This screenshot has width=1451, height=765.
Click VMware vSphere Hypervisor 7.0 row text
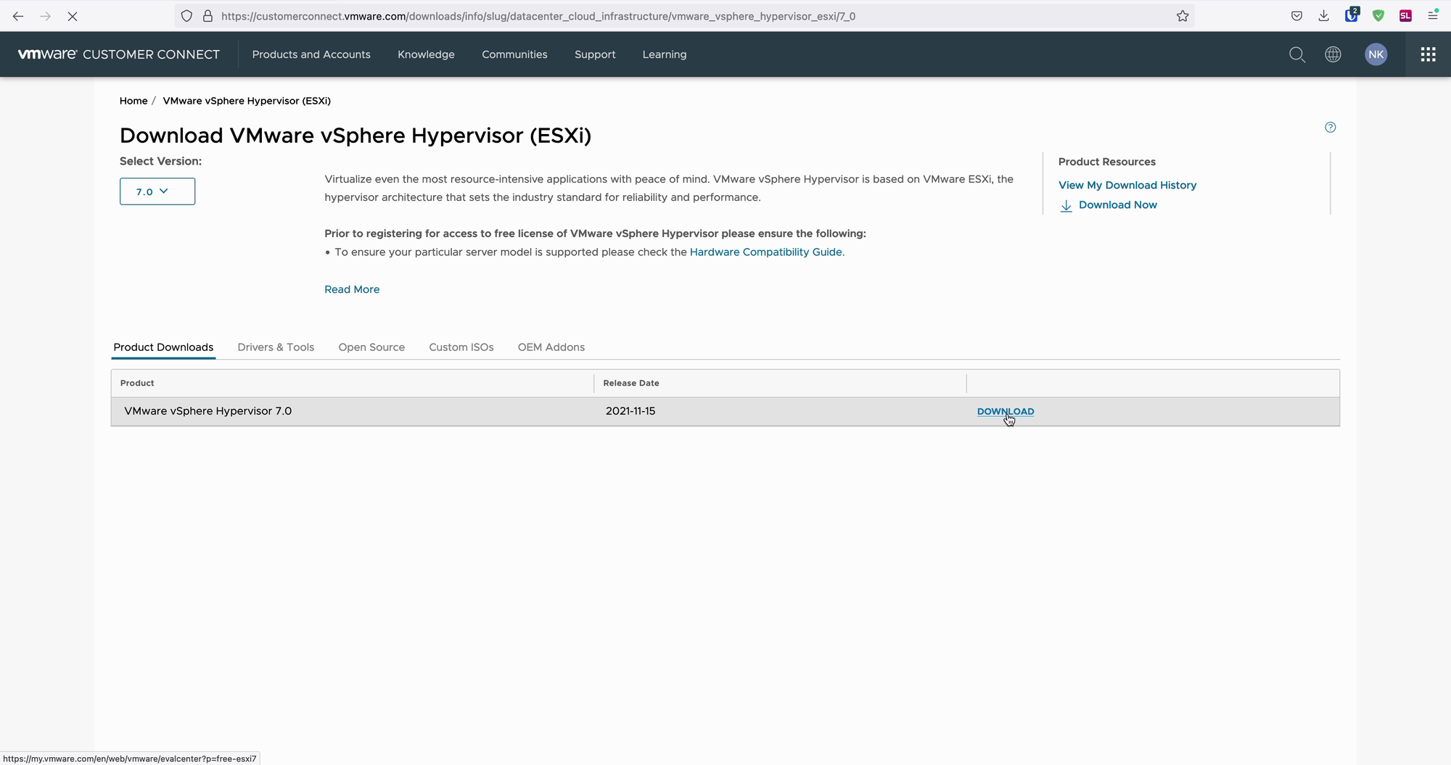[x=208, y=411]
